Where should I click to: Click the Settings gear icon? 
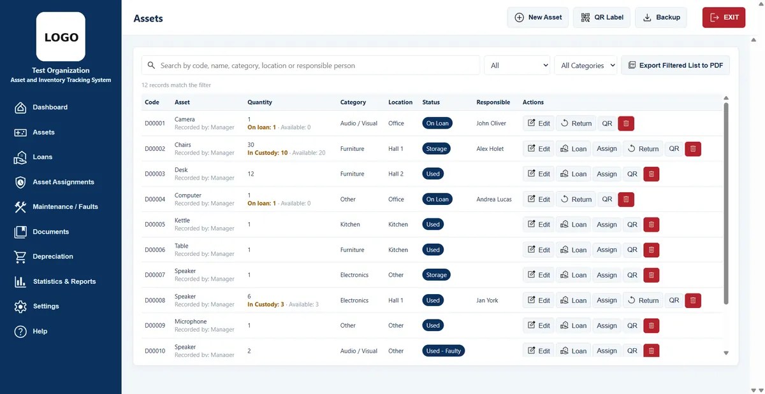pos(20,306)
